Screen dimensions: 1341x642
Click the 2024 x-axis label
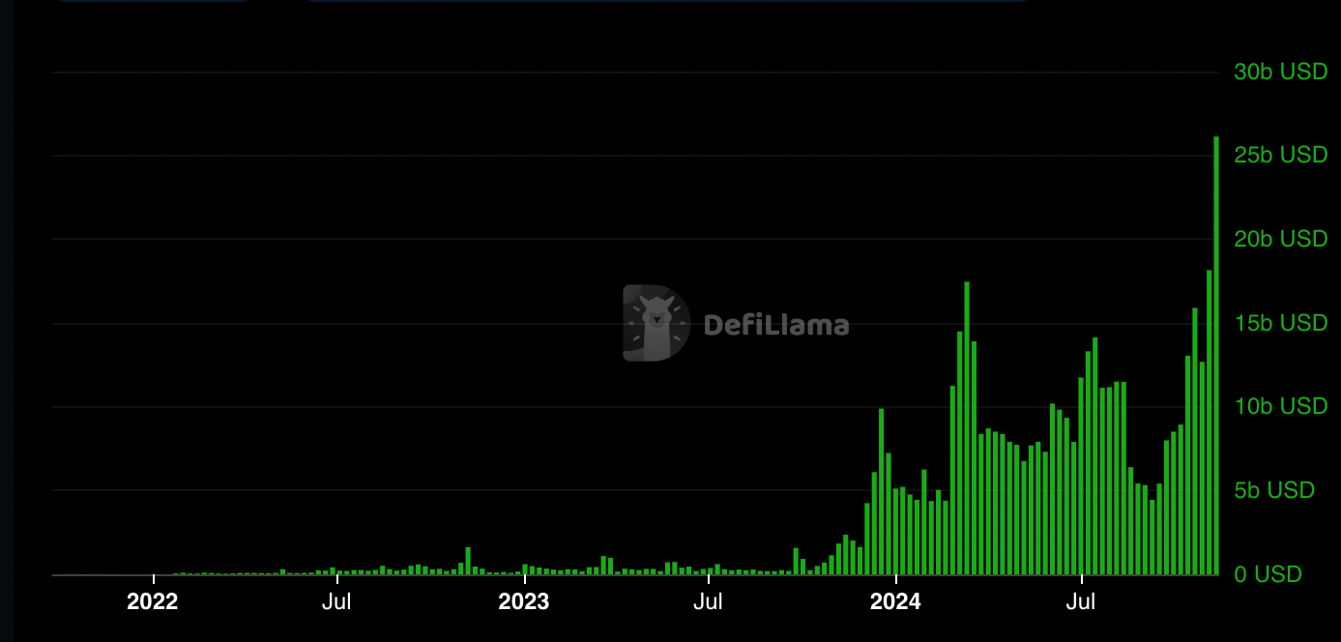point(896,602)
